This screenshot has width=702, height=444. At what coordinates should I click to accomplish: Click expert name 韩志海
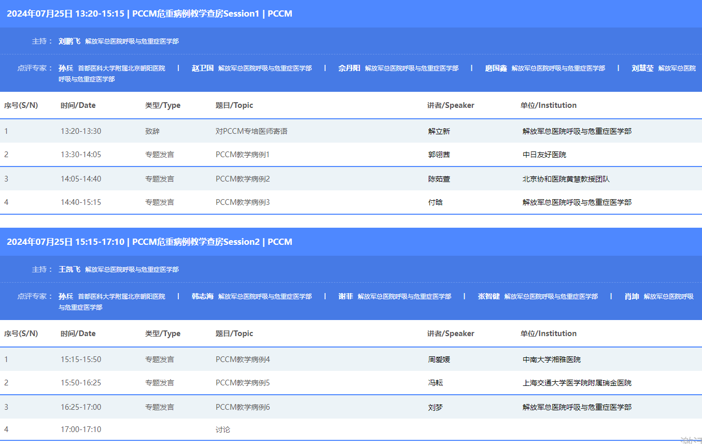(203, 296)
